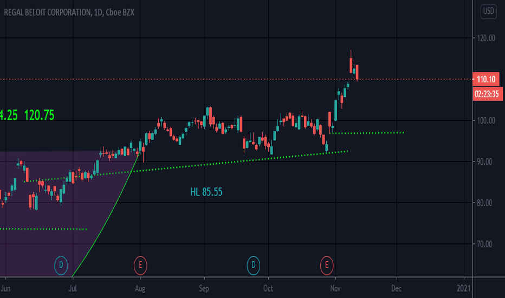Click the earnings marker E near November

pyautogui.click(x=327, y=265)
